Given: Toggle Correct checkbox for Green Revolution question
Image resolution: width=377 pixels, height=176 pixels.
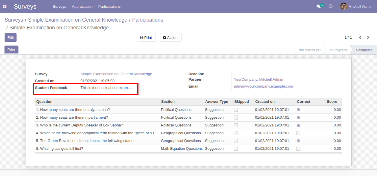Looking at the screenshot, I should pos(298,141).
